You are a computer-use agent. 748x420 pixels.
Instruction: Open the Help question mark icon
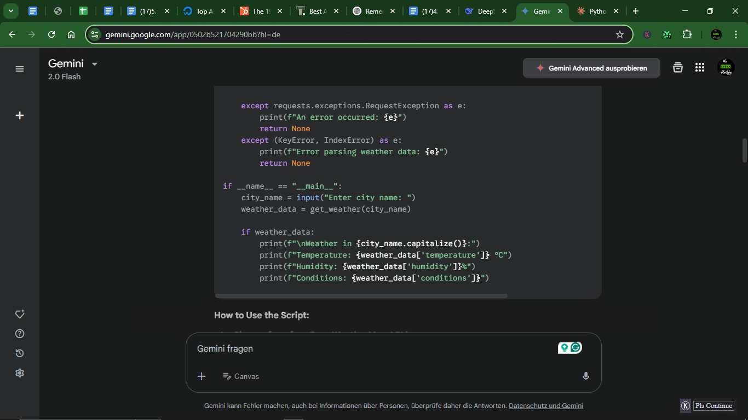(20, 334)
